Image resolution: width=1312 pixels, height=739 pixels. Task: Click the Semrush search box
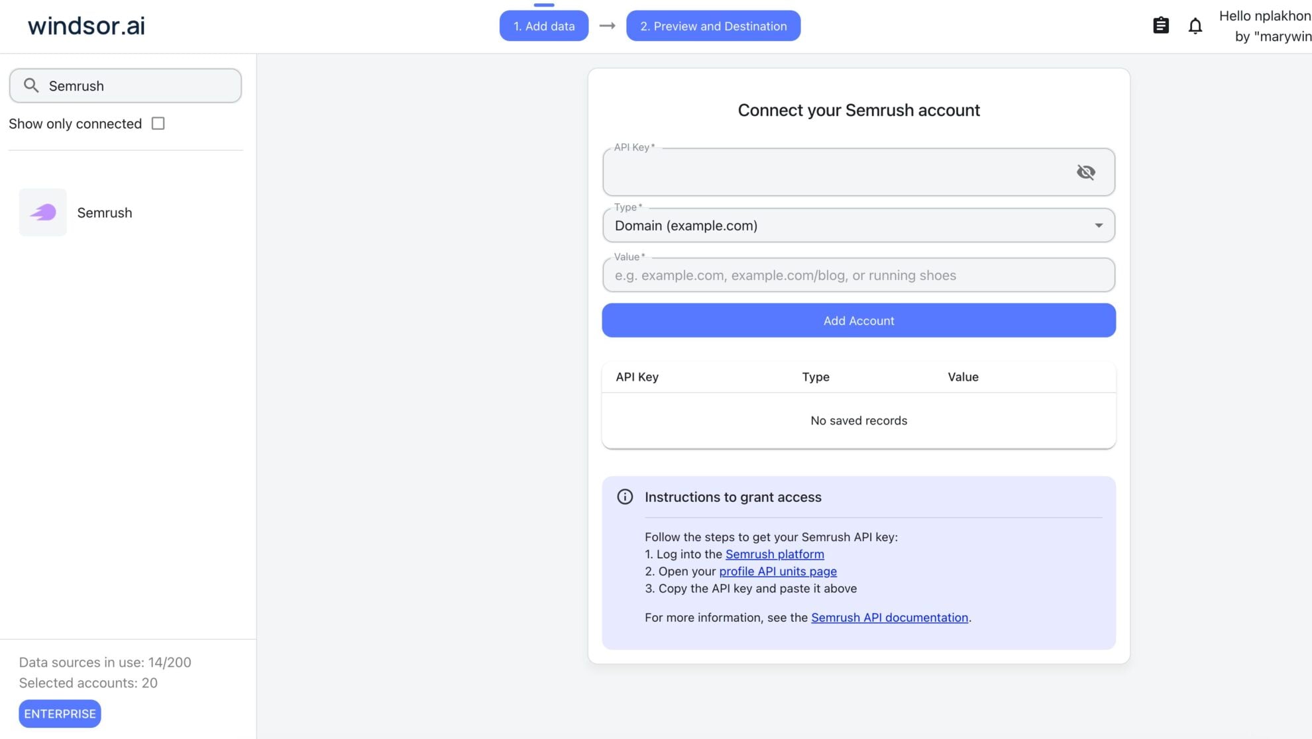tap(125, 85)
